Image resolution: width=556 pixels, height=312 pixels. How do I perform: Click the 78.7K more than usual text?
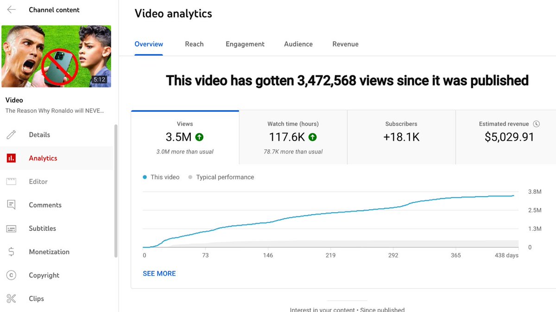293,152
